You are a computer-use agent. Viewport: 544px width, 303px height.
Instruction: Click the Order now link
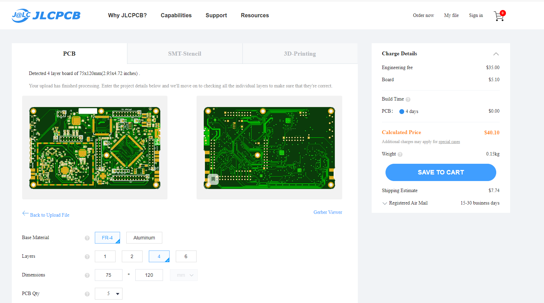pos(423,15)
